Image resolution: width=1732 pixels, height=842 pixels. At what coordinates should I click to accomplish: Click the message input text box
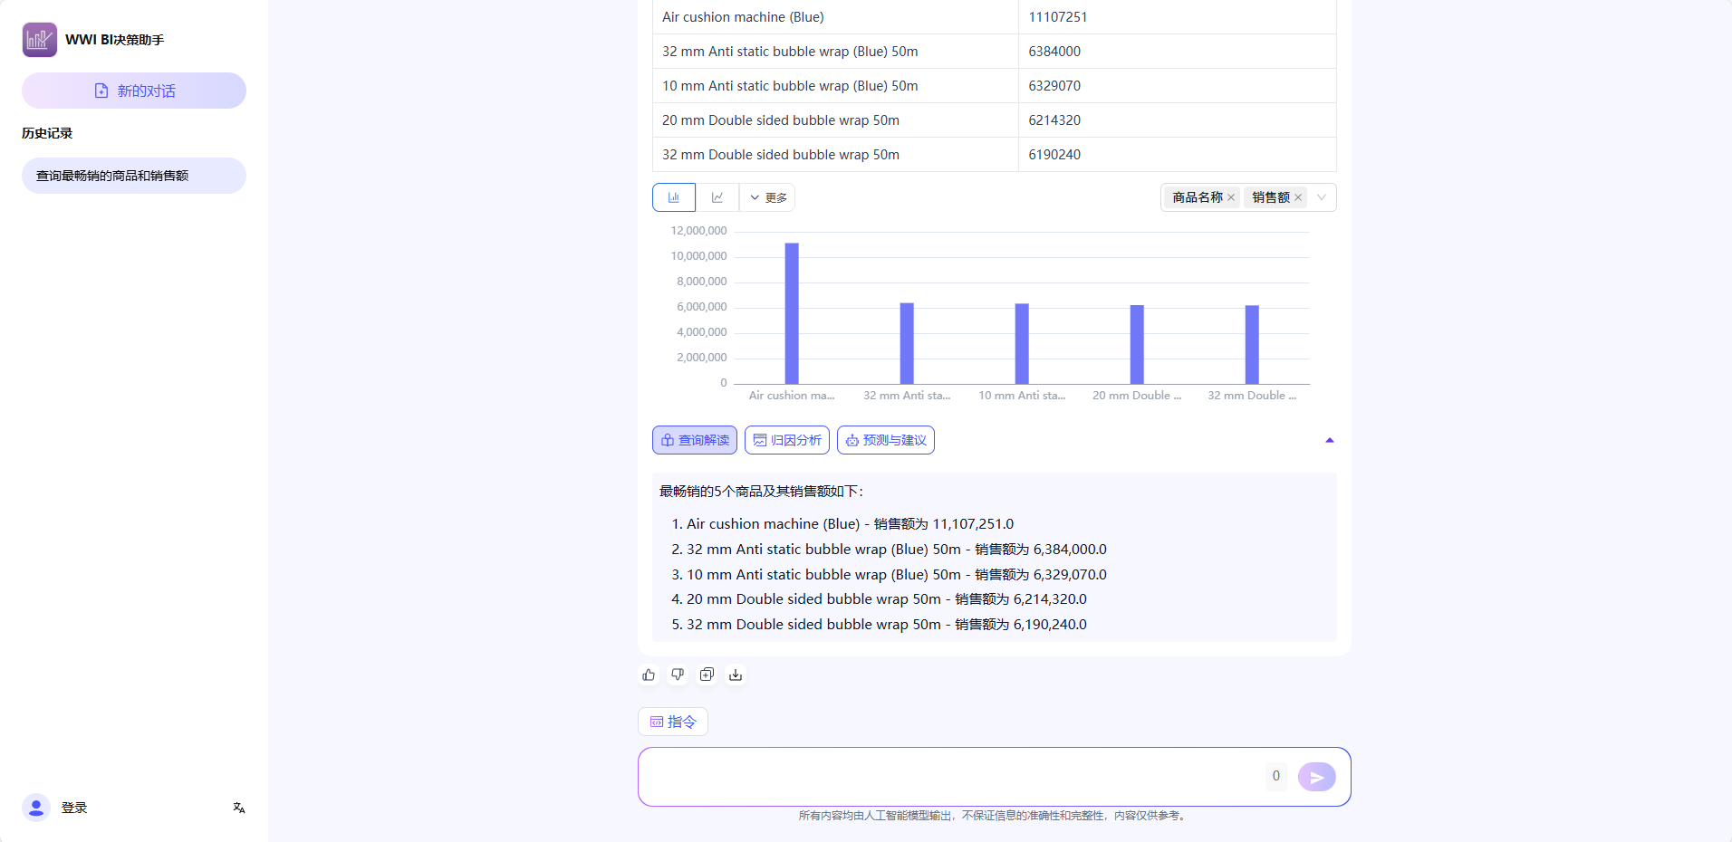(951, 776)
